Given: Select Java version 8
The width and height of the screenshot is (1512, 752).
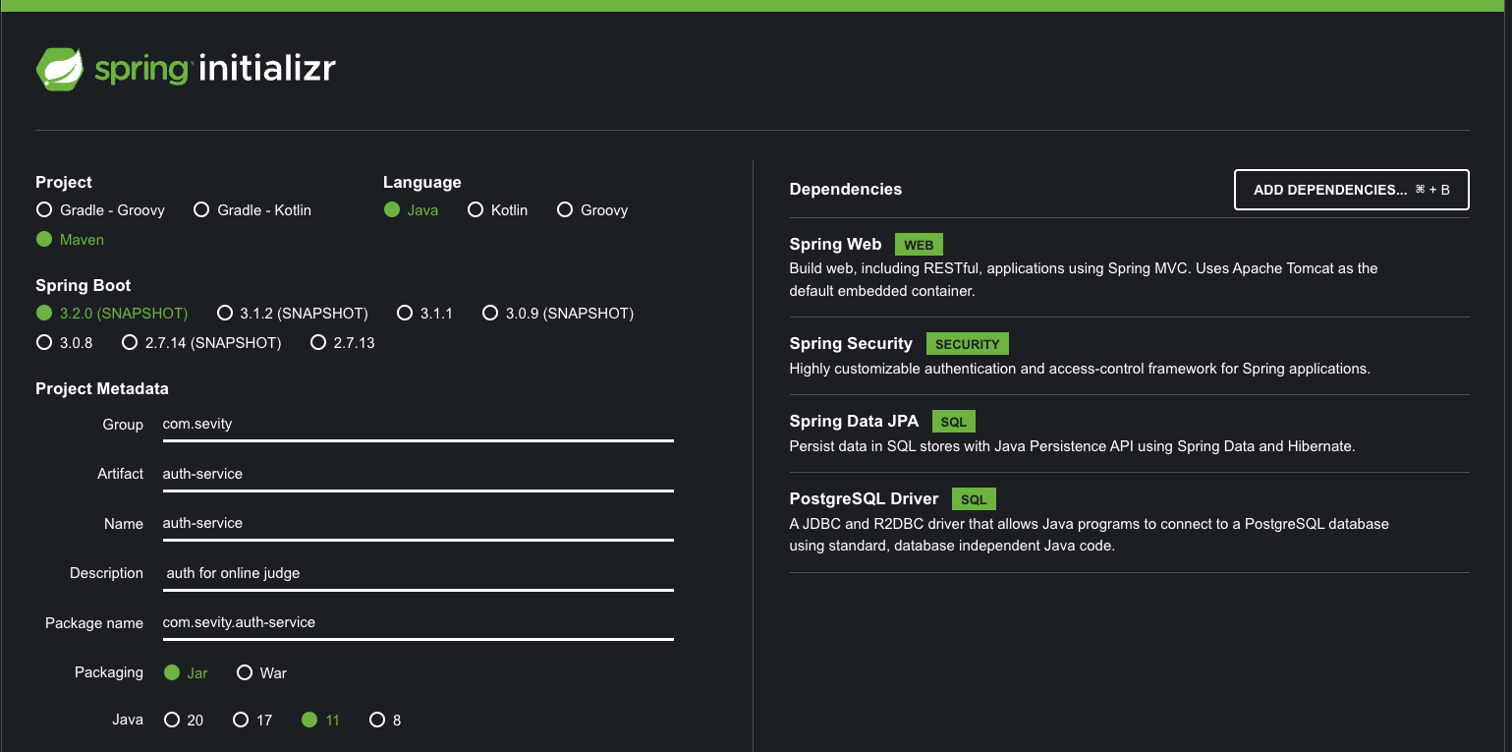Looking at the screenshot, I should click(385, 721).
